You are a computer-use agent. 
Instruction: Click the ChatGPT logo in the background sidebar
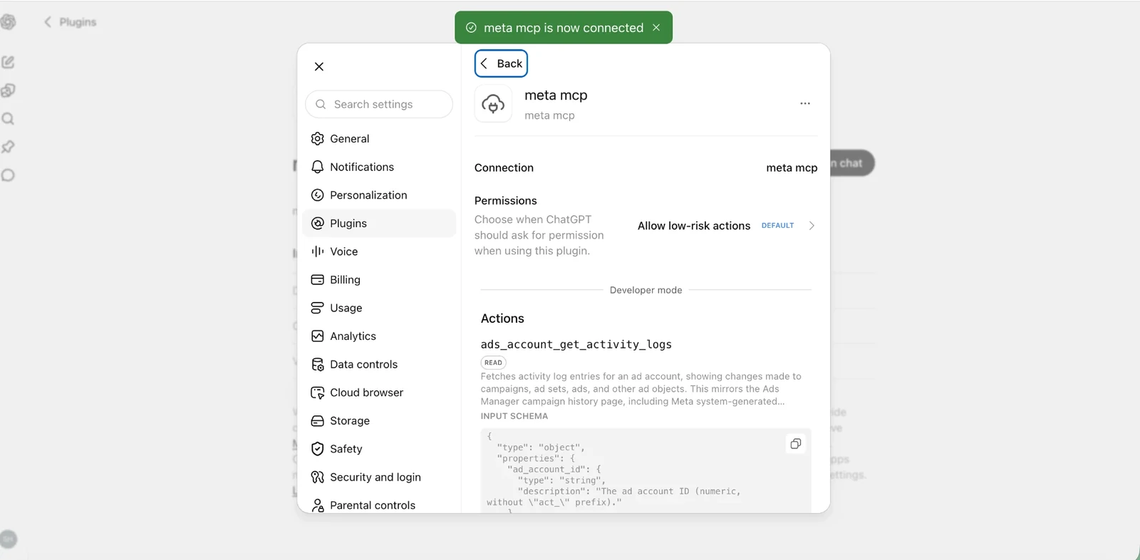tap(8, 22)
